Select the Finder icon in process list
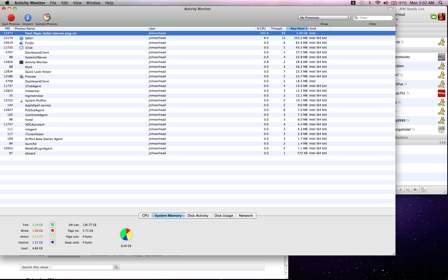Image resolution: width=448 pixels, height=280 pixels. pos(21,43)
